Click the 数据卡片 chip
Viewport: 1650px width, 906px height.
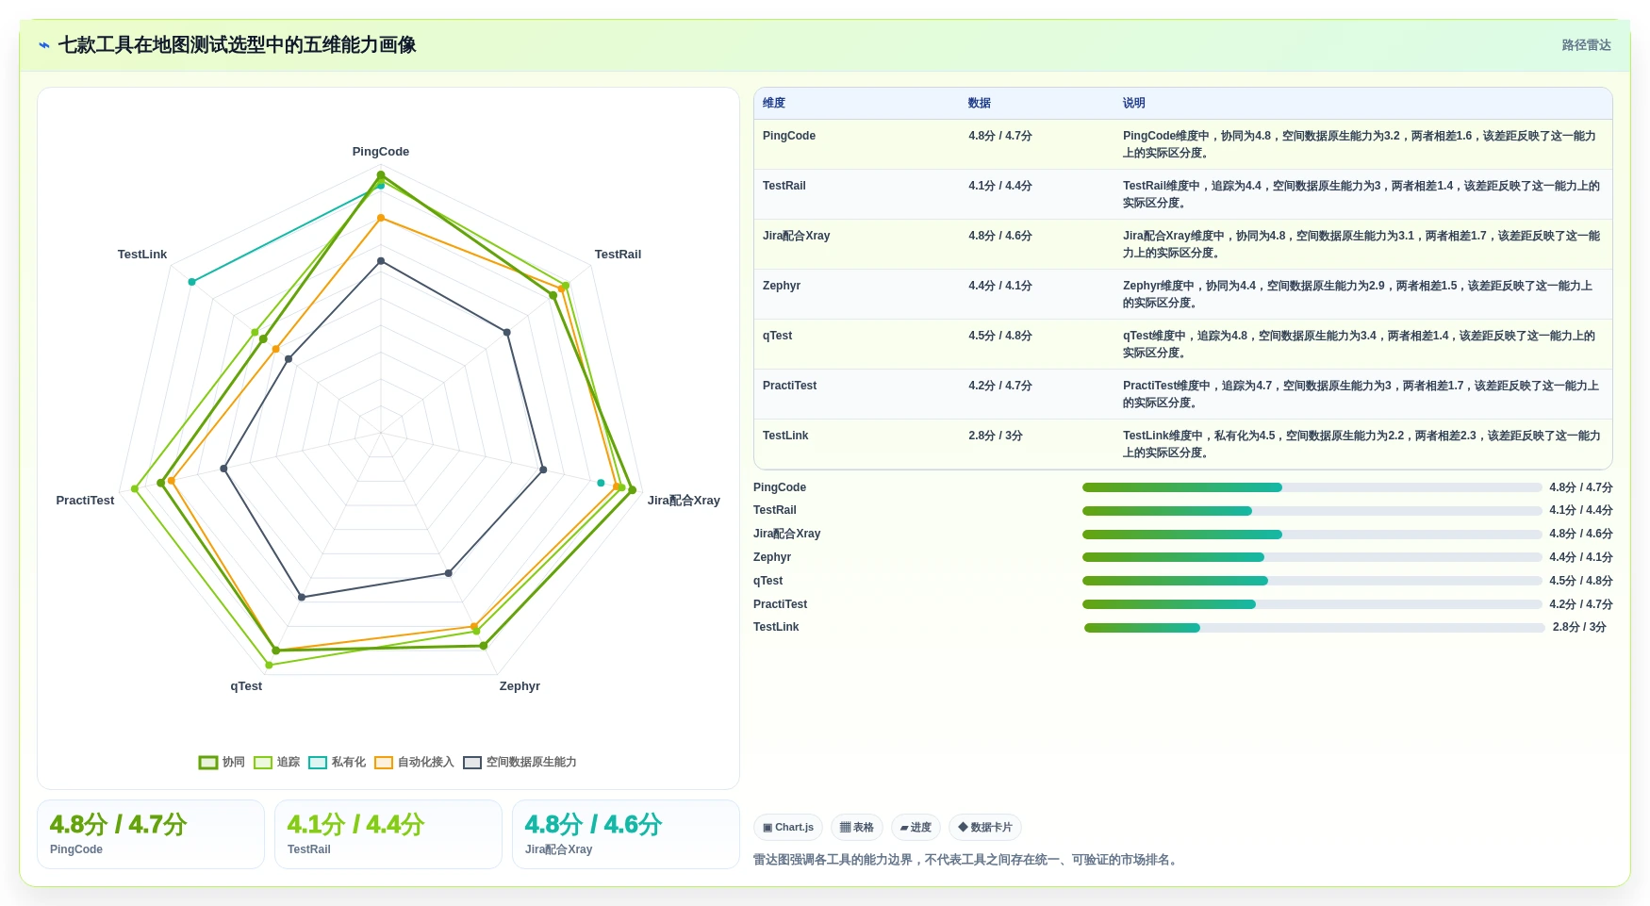point(985,828)
